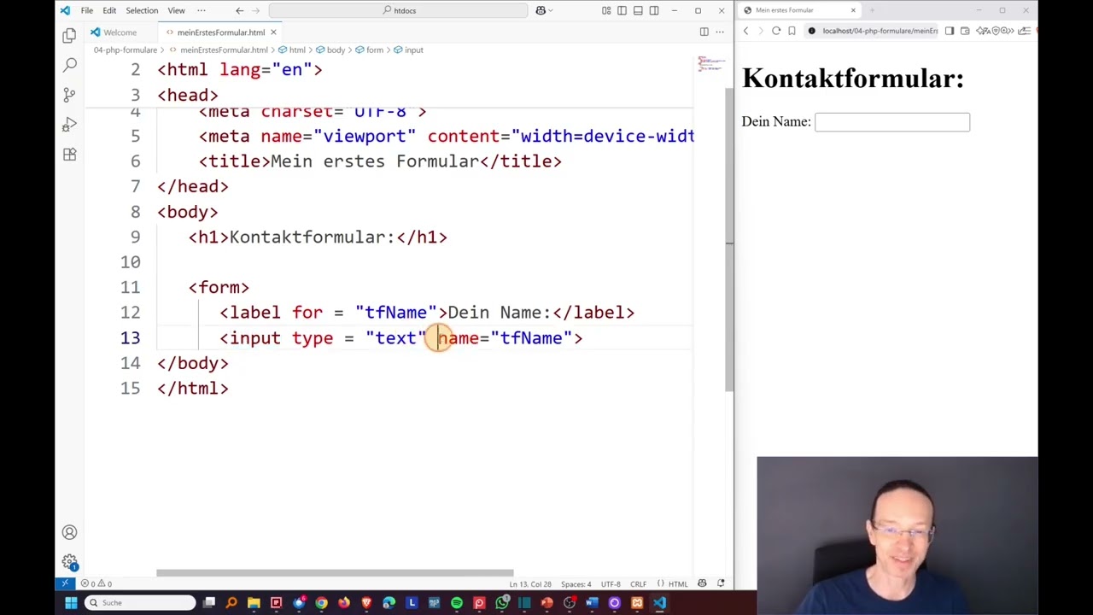Click the Dein Name text input in browser
Viewport: 1093px width, 615px height.
pyautogui.click(x=892, y=122)
